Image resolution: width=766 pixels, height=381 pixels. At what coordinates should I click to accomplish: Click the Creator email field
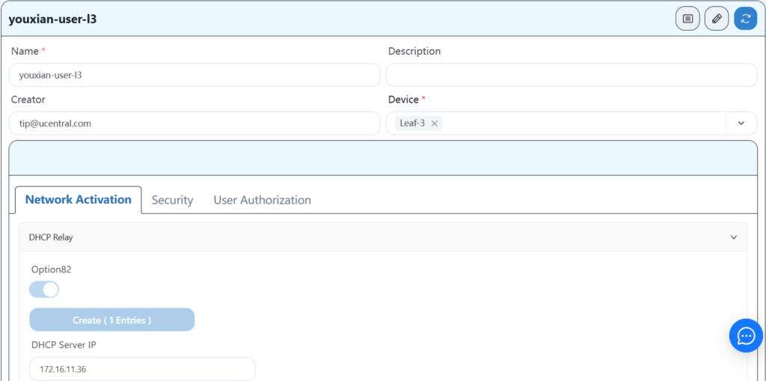pyautogui.click(x=194, y=124)
